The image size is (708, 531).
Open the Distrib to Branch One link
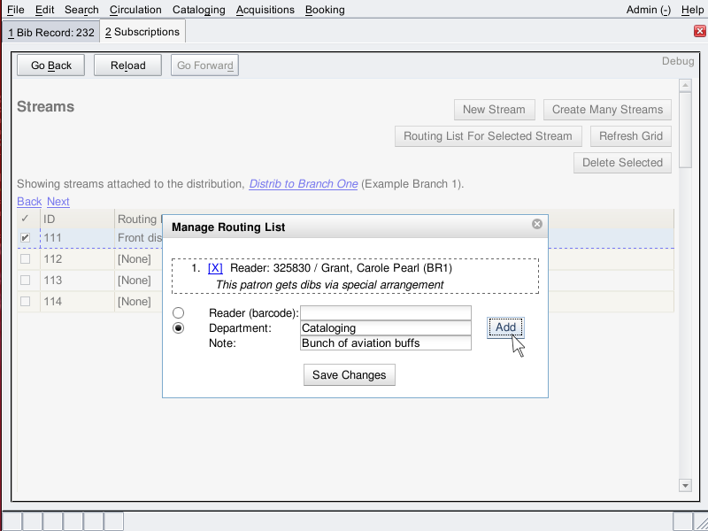point(304,184)
